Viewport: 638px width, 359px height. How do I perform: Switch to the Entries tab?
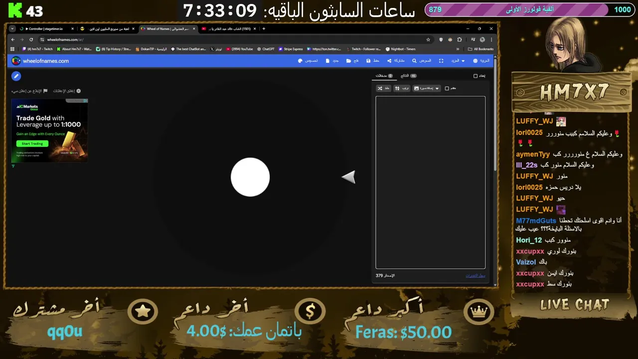(384, 76)
